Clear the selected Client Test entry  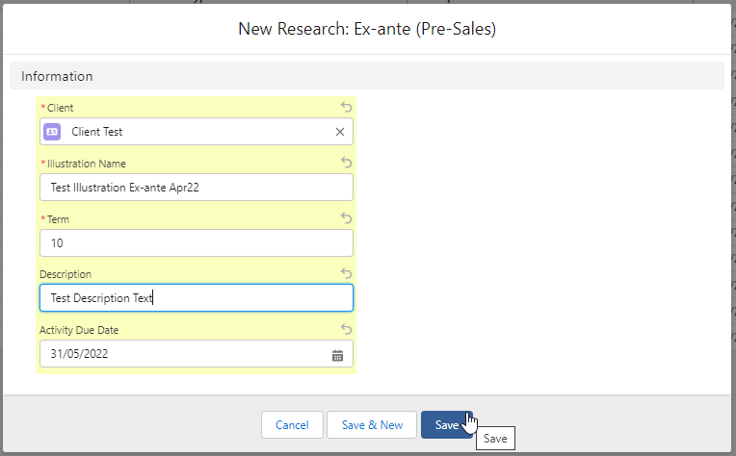340,132
